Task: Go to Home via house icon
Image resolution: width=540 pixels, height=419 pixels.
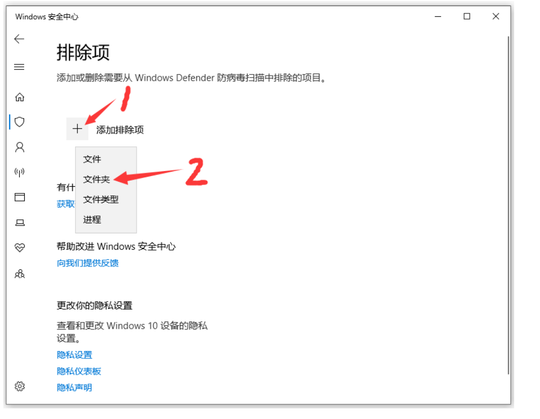Action: coord(20,97)
